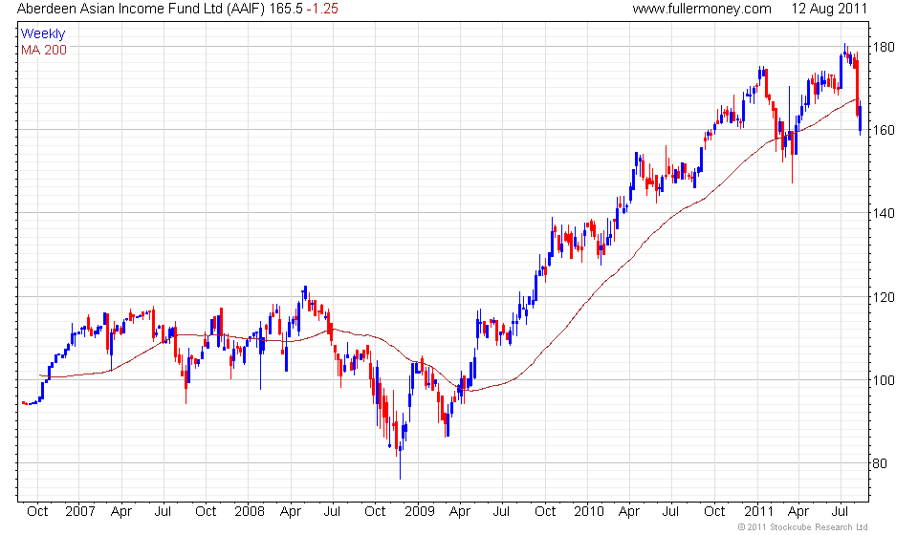This screenshot has height=535, width=918.
Task: Open the www.fullermoney.com link text
Action: (702, 9)
